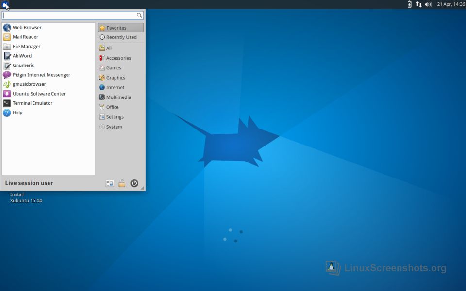Image resolution: width=466 pixels, height=291 pixels.
Task: Open Pidgin Internet Messenger
Action: coord(41,75)
